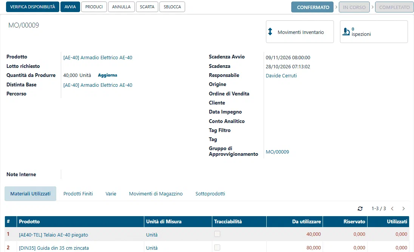Image resolution: width=414 pixels, height=252 pixels.
Task: Click the refresh icon above the materials table
Action: point(360,209)
